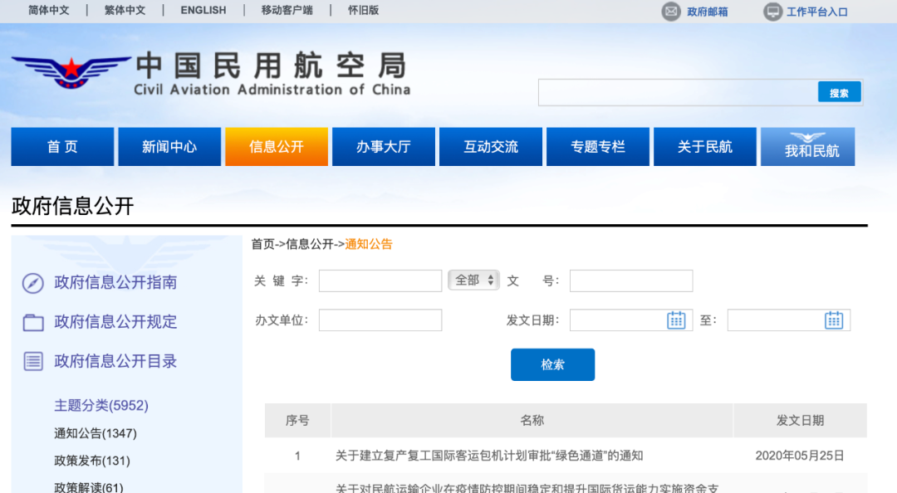897x493 pixels.
Task: Select 政策发布(131) category
Action: click(x=92, y=461)
